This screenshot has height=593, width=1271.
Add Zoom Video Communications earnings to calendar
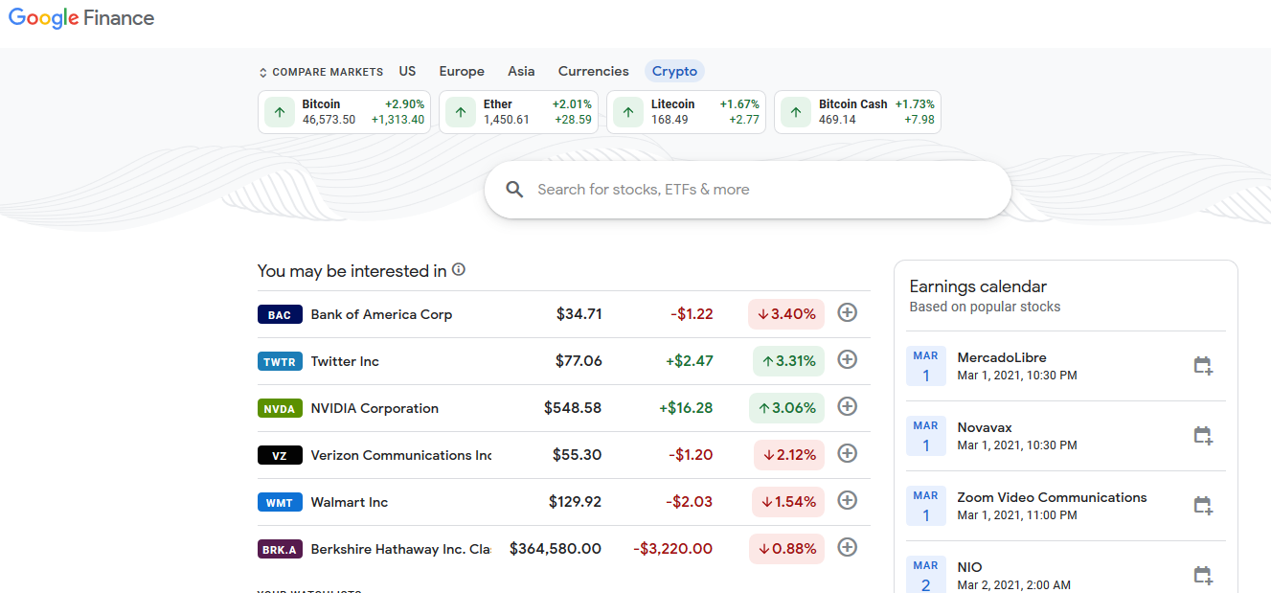1203,506
